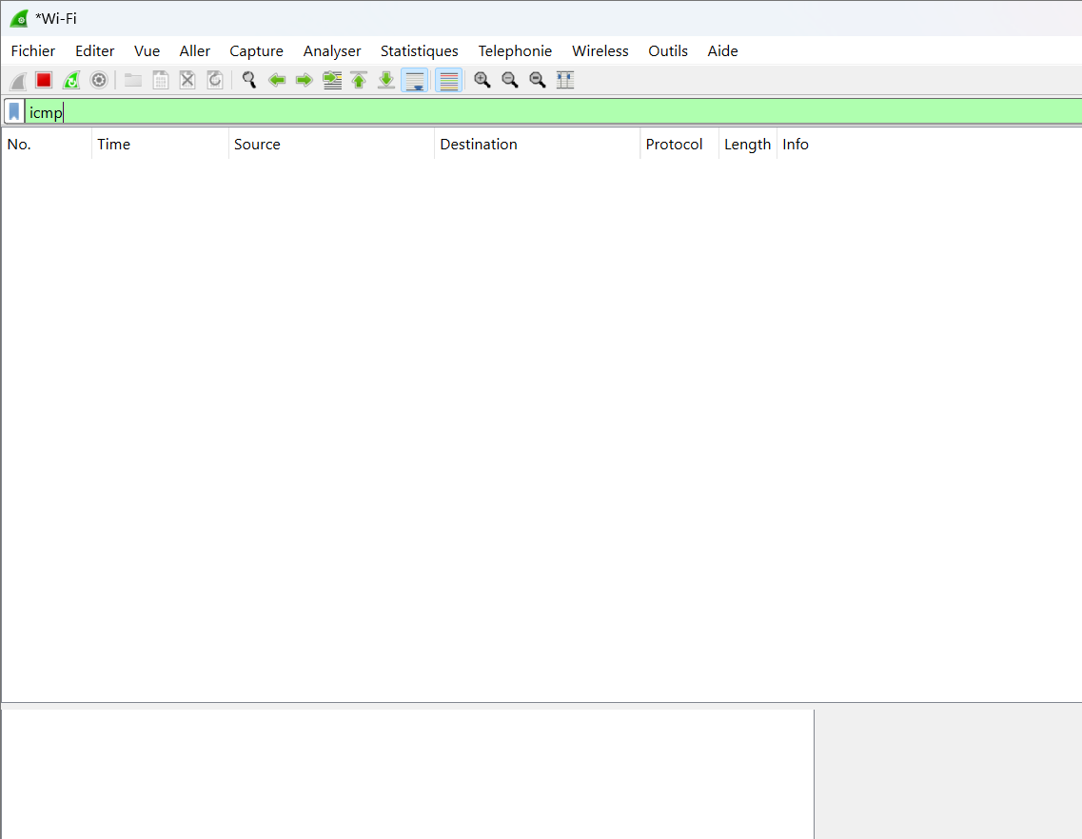Go back to previous packet arrow

277,81
